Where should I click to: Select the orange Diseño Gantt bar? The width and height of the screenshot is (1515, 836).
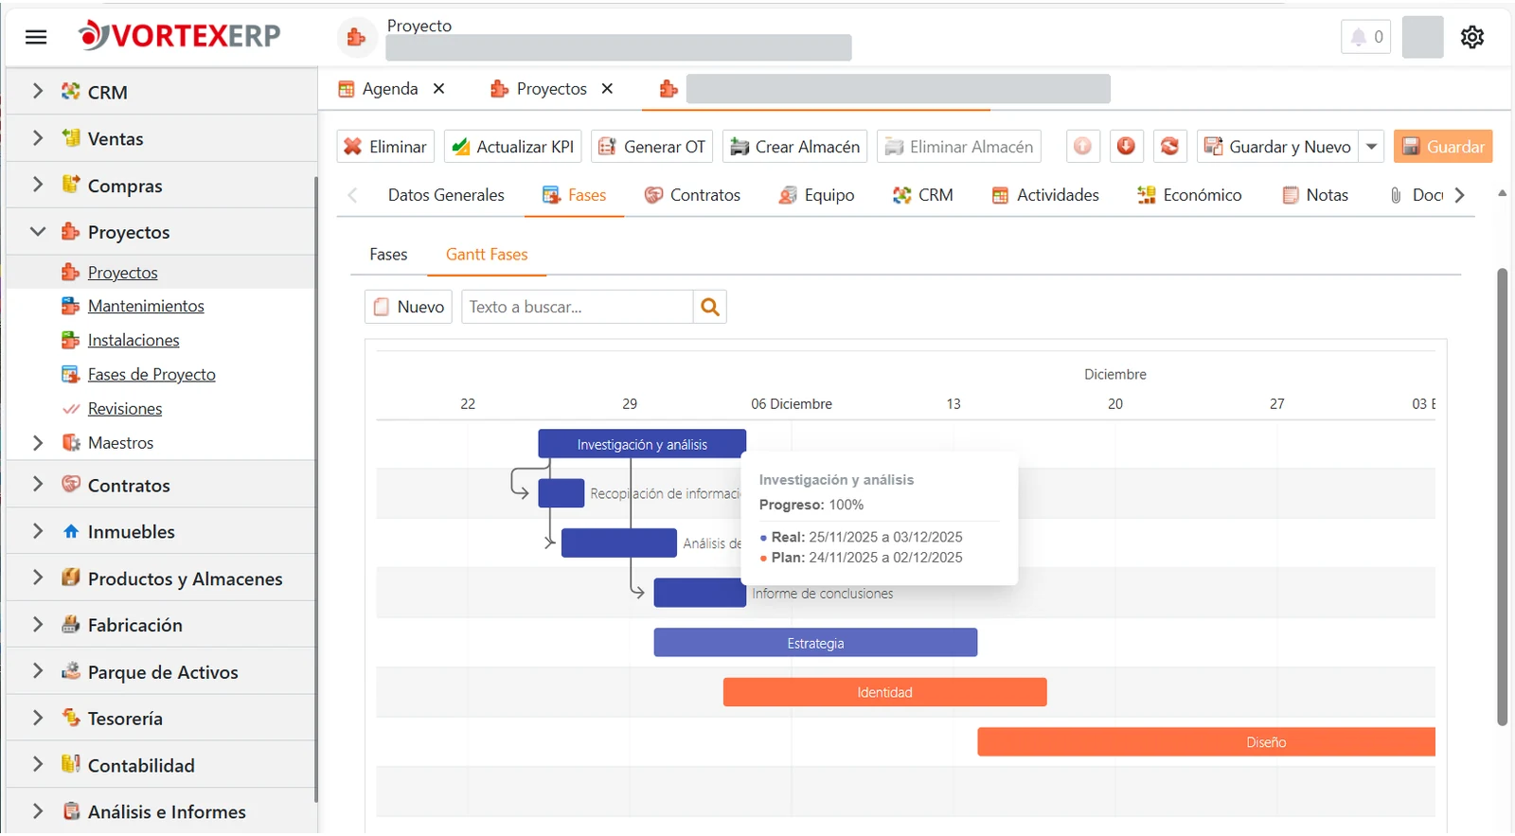[x=1206, y=742]
